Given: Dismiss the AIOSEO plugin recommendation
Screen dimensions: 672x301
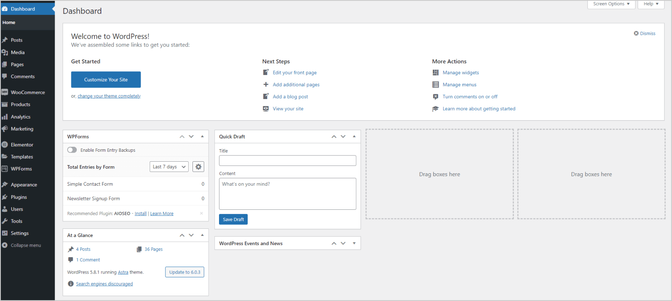Looking at the screenshot, I should click(x=202, y=214).
